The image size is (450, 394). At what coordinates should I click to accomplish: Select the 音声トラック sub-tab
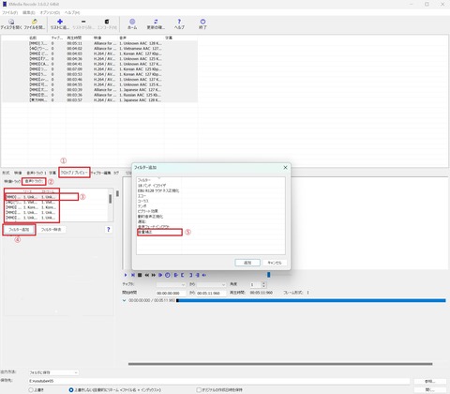[x=34, y=181]
